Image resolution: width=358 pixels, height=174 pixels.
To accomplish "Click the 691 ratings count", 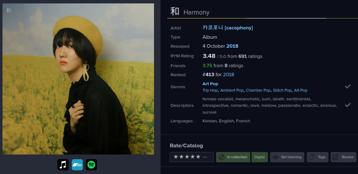I will click(x=242, y=56).
